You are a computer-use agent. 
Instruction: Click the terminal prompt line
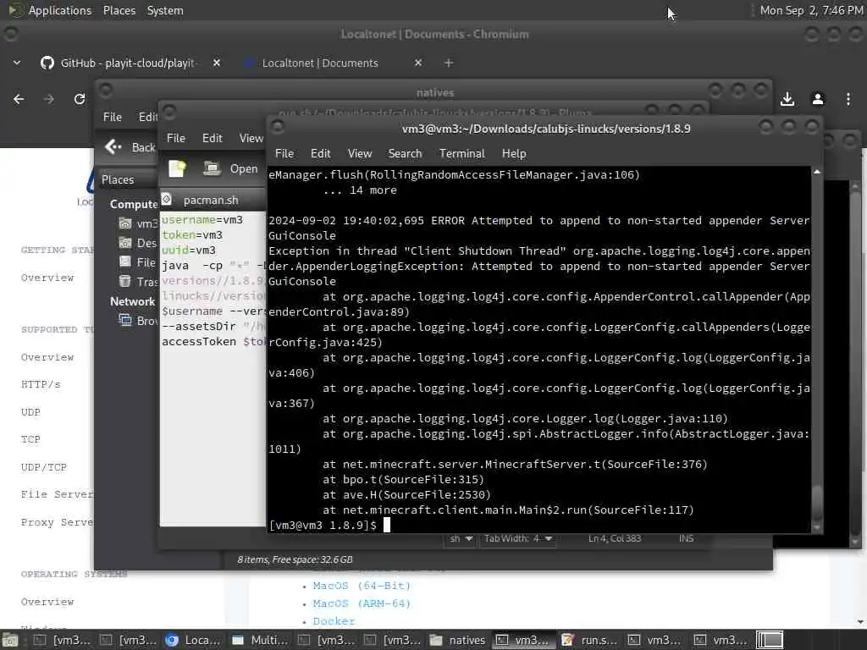pos(329,525)
